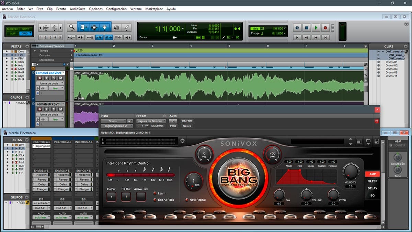Viewport: 412px width, 232px height.
Task: Open the Marketplace menu
Action: [x=154, y=9]
